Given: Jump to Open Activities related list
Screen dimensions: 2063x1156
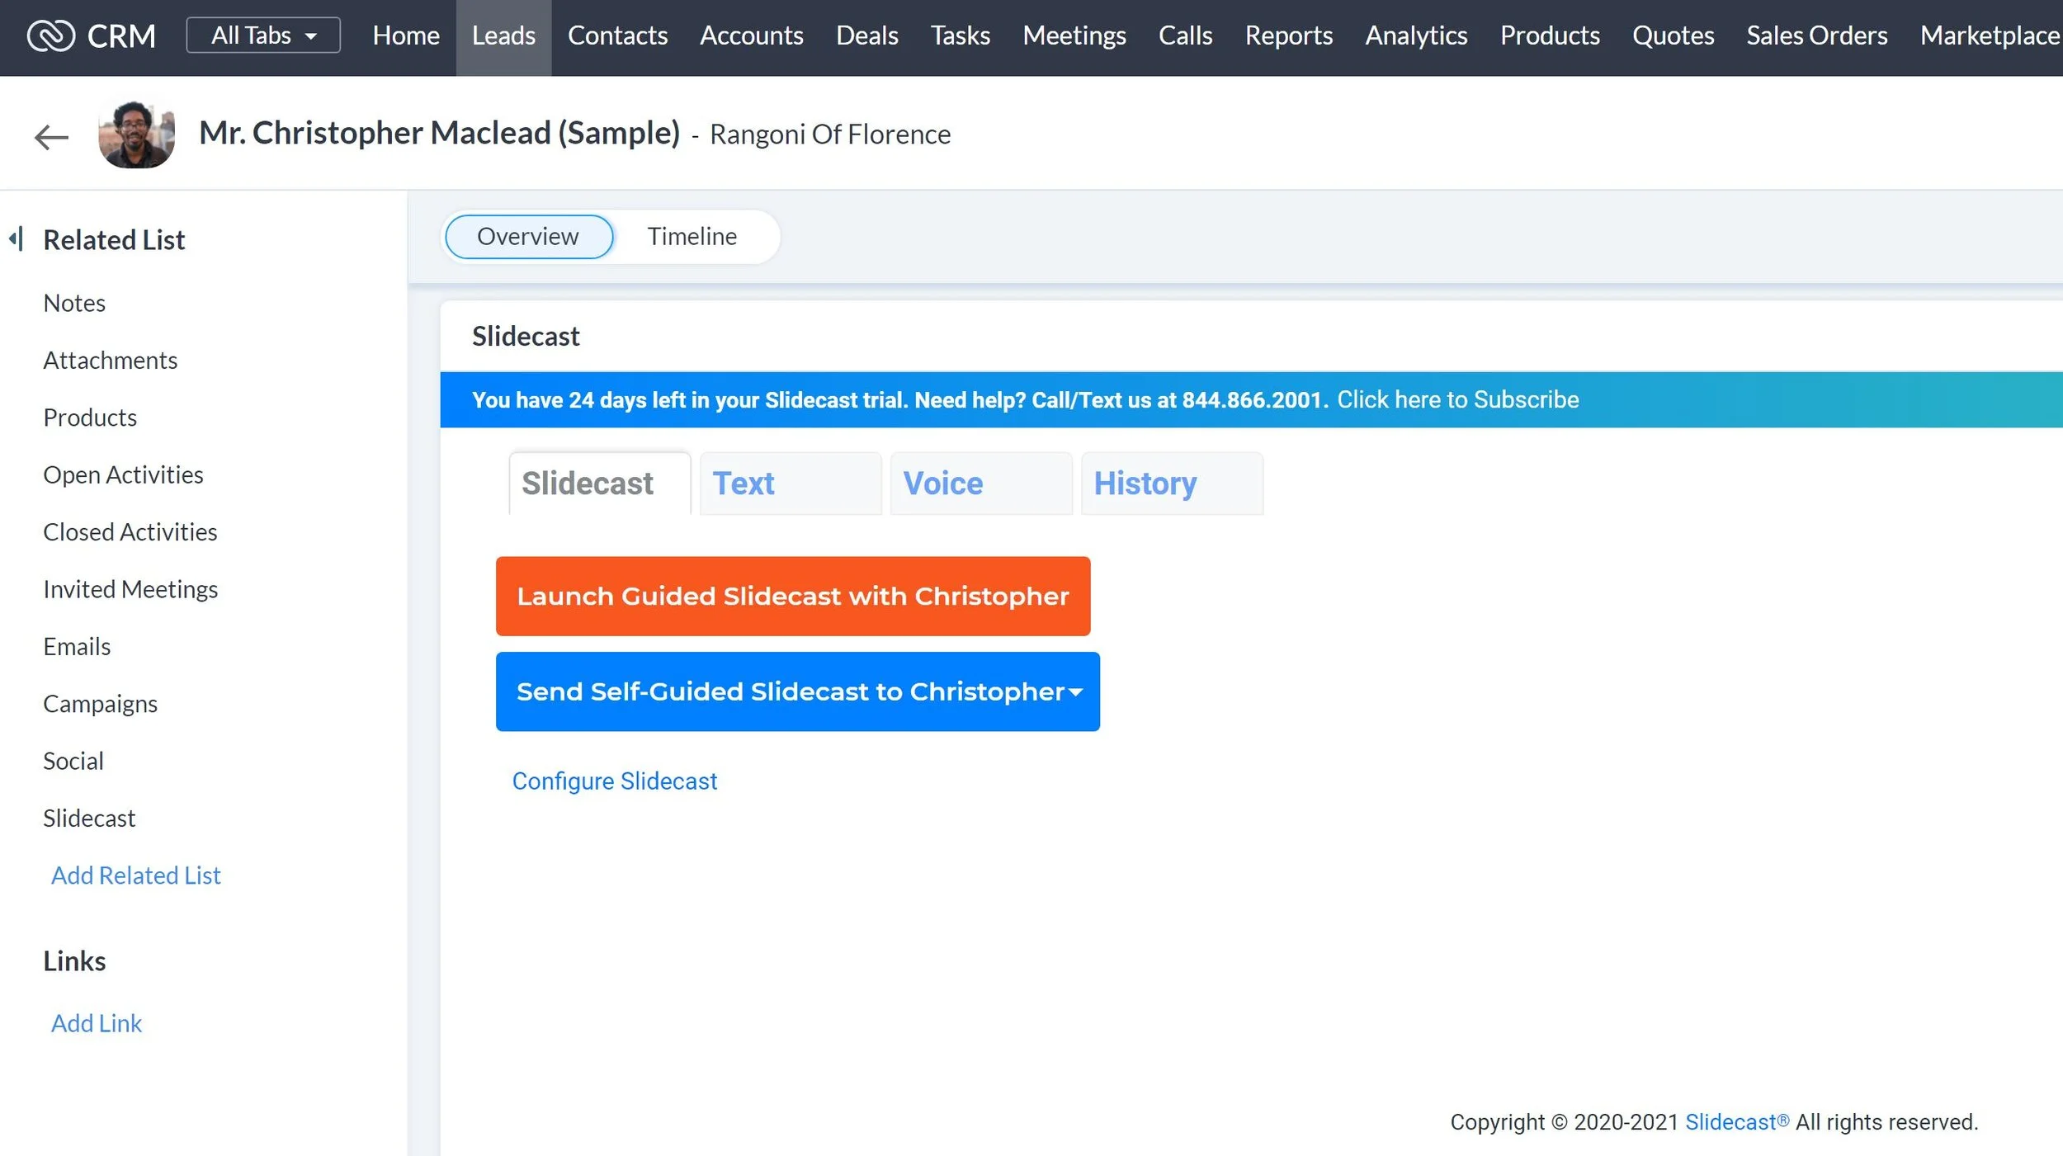Looking at the screenshot, I should pos(123,475).
